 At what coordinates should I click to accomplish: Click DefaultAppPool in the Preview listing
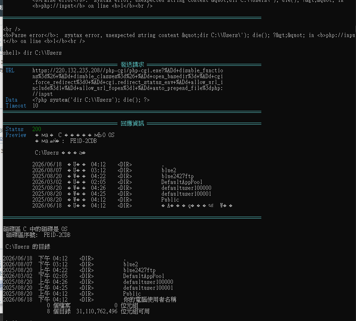182,182
